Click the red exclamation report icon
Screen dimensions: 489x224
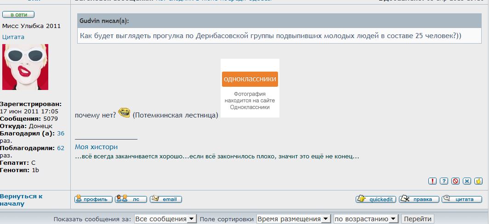(x=432, y=181)
